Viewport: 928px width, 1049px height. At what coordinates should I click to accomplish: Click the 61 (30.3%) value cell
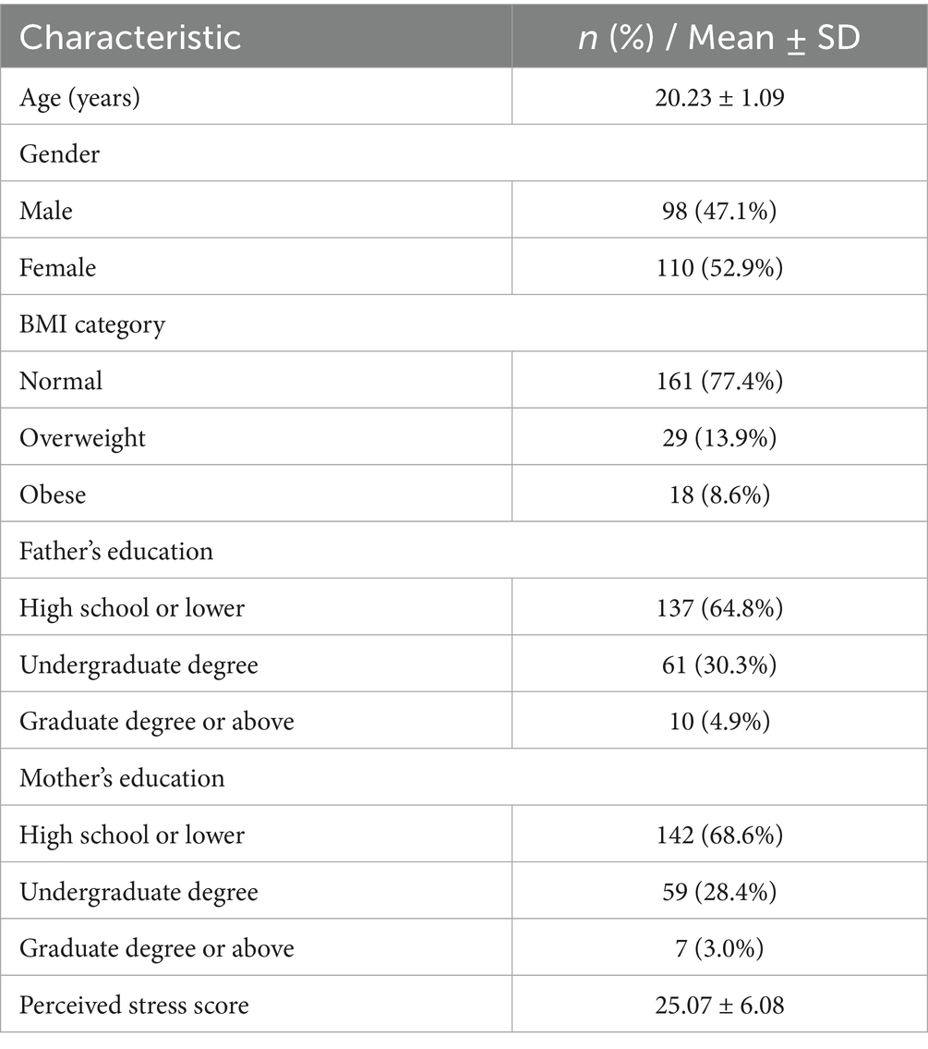pos(719,665)
